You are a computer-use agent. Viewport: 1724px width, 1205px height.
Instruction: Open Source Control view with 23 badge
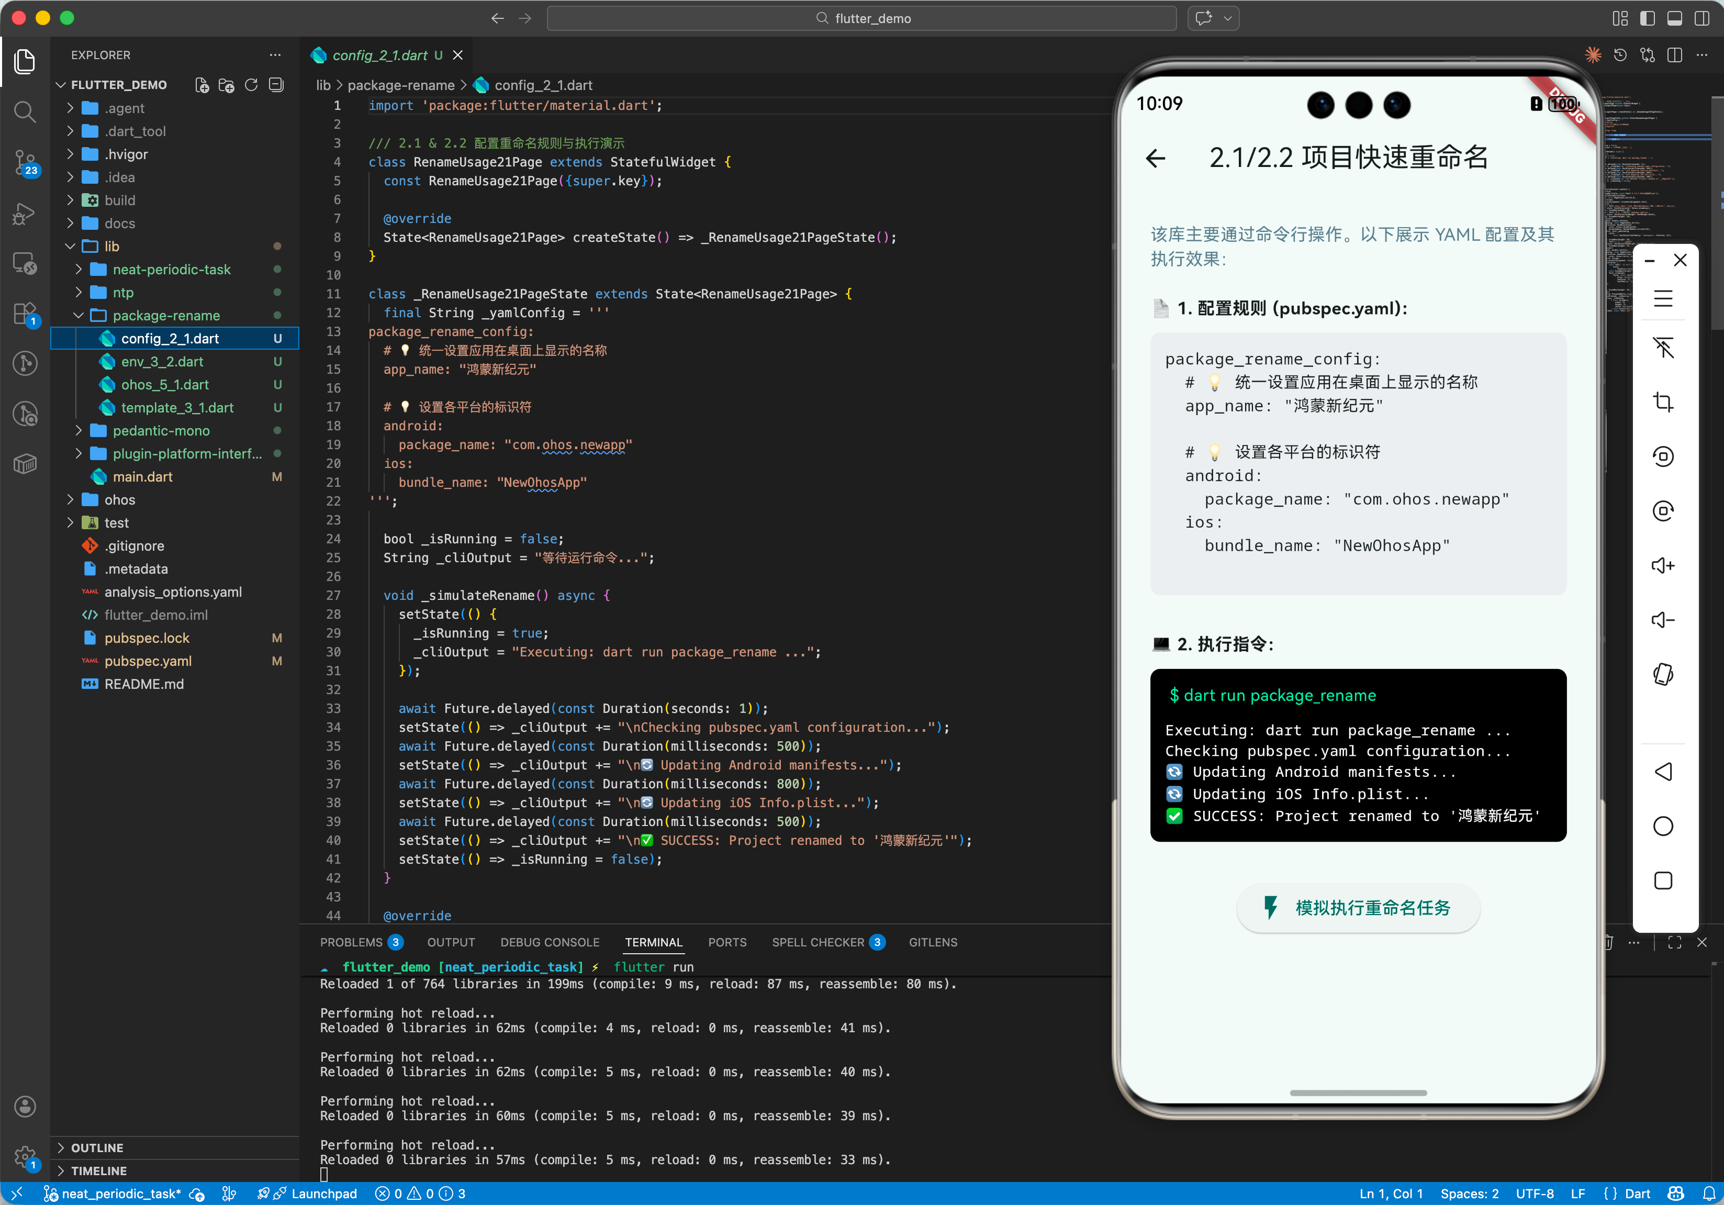25,161
